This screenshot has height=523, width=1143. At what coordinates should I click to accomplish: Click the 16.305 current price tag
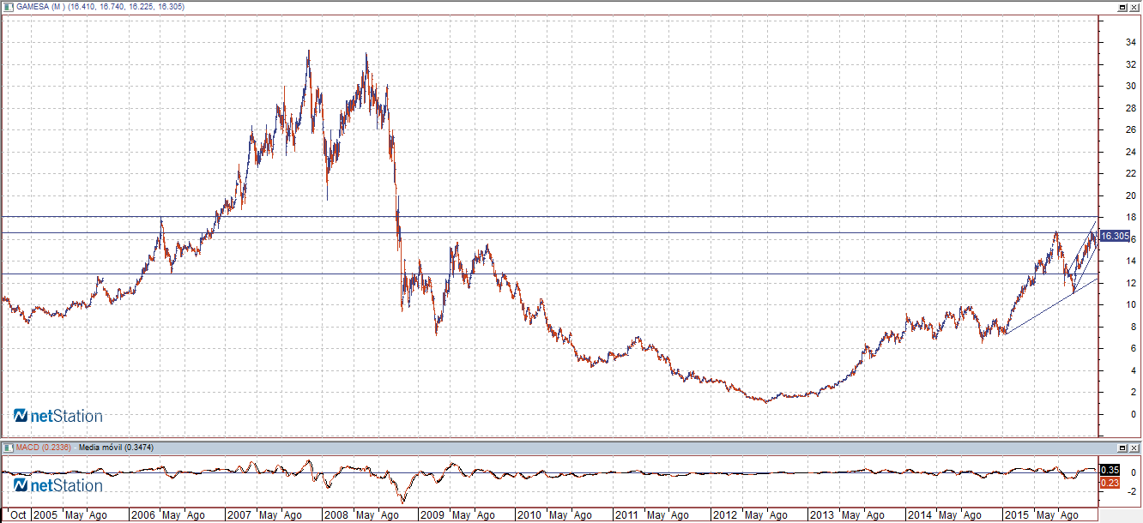point(1114,236)
